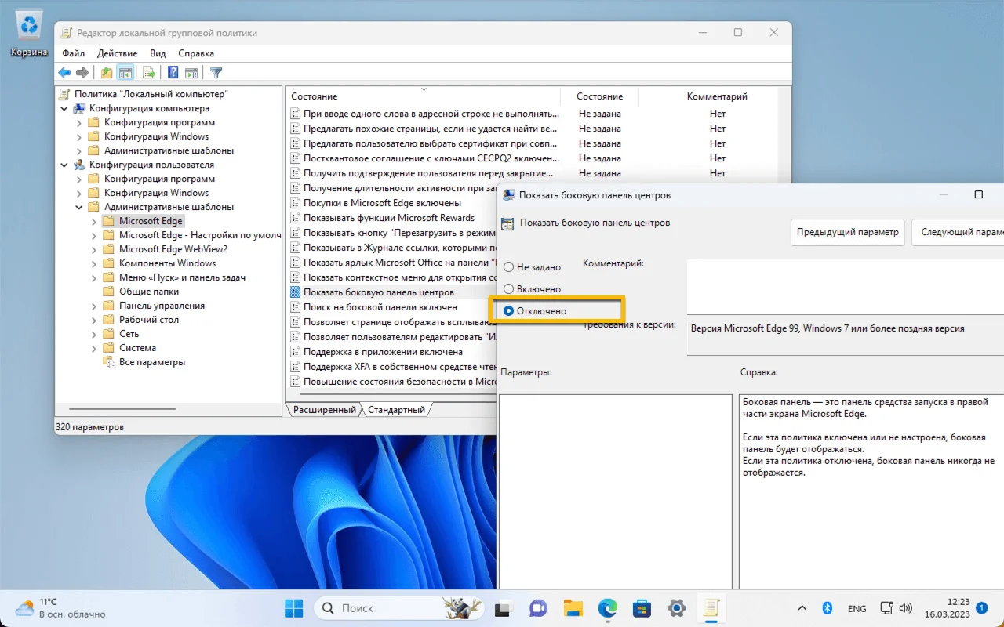Screen dimensions: 1004x627
Task: Toggle the Show/Hide console tree toolbar icon
Action: pos(125,73)
